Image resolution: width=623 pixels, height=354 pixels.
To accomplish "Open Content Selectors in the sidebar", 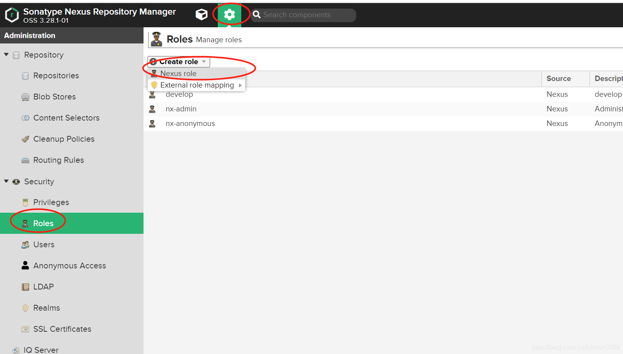I will point(67,118).
